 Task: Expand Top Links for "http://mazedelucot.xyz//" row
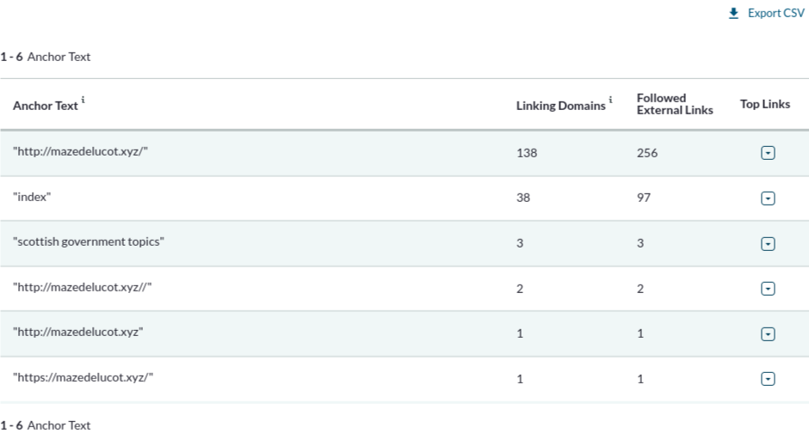(x=768, y=289)
